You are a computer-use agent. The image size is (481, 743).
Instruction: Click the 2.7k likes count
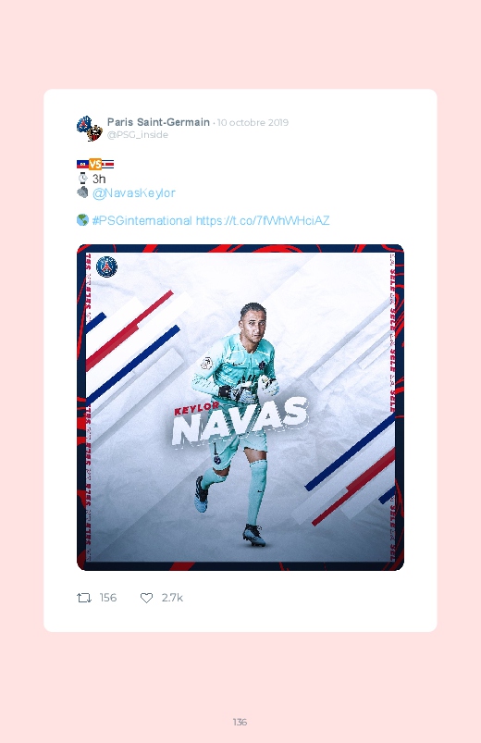tap(172, 598)
